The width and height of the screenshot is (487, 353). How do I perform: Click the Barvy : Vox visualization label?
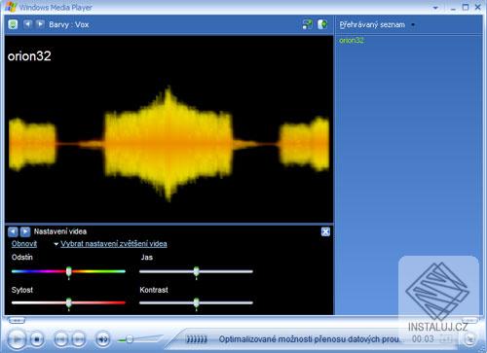69,24
